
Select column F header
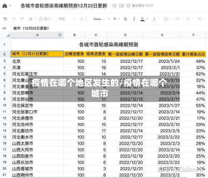pyautogui.click(x=193, y=35)
